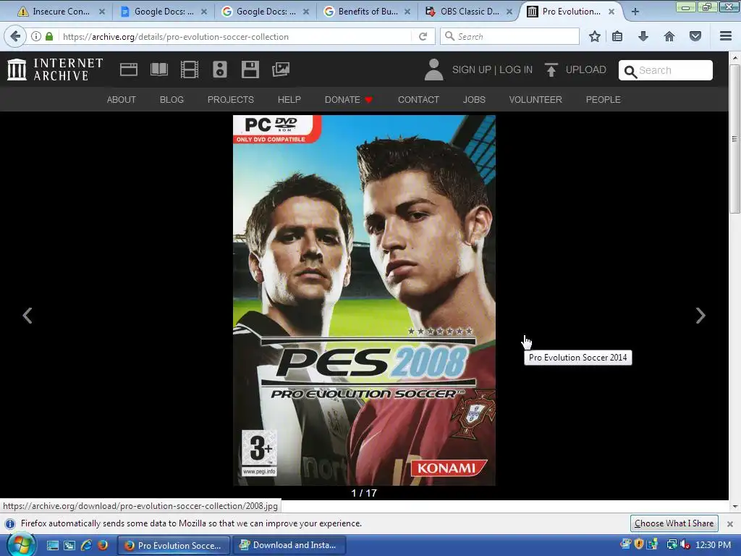The width and height of the screenshot is (741, 556).
Task: Click the user avatar icon
Action: [434, 69]
